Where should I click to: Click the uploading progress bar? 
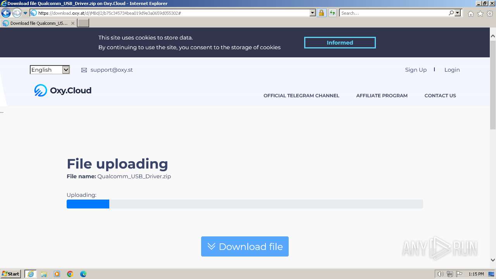point(245,204)
